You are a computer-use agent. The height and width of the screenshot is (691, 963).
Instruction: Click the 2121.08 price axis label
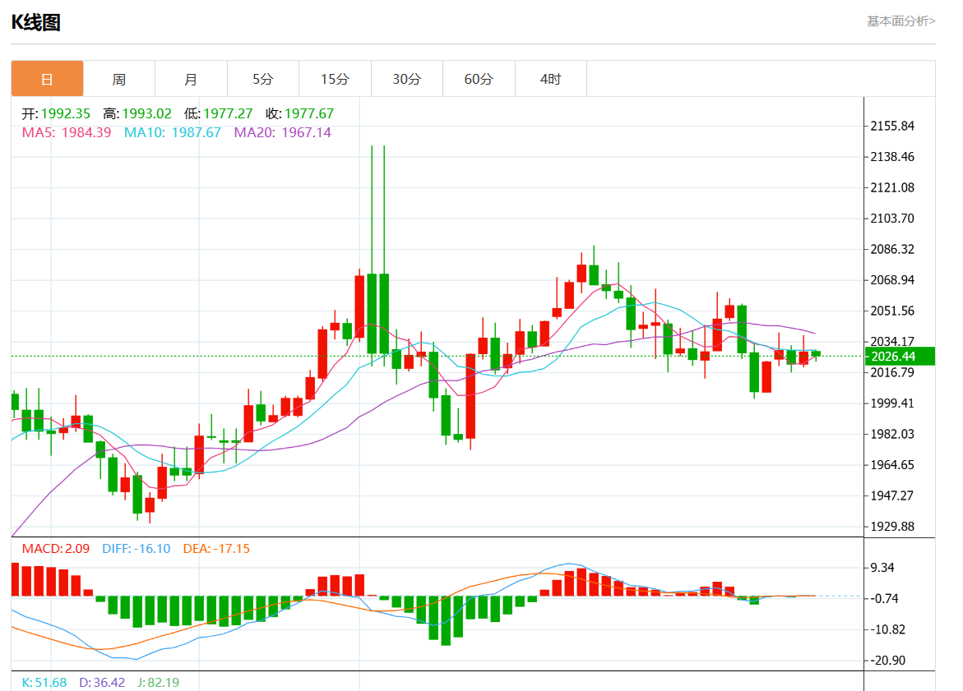pyautogui.click(x=892, y=187)
